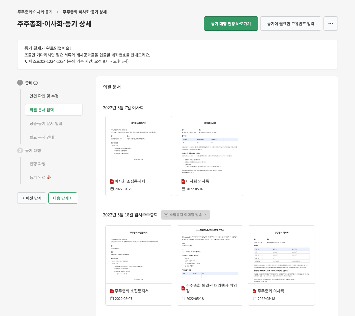
Task: Expand the 소집통지 이메일 발송 chevron
Action: pyautogui.click(x=205, y=214)
